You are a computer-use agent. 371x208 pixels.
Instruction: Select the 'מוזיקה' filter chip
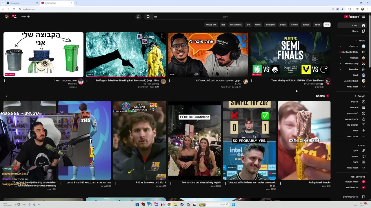click(x=317, y=25)
